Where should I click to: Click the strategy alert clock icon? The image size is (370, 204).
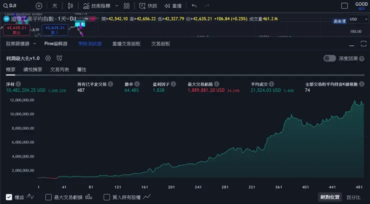pos(59,58)
